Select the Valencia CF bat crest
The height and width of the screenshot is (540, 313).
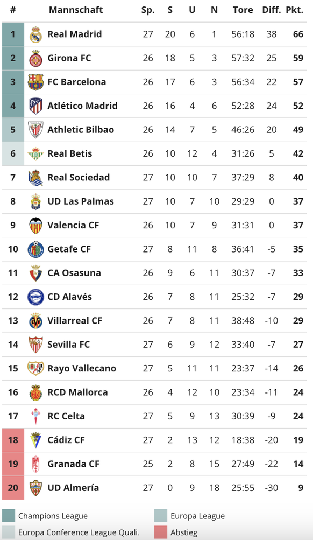[x=35, y=225]
